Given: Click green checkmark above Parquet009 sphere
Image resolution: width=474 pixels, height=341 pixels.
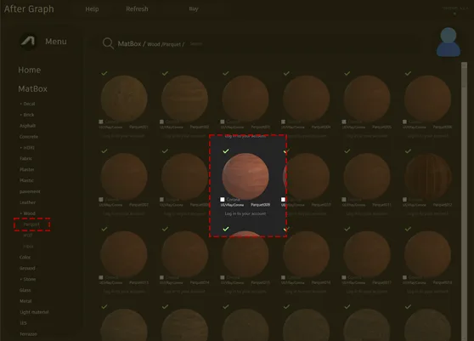Looking at the screenshot, I should [225, 151].
